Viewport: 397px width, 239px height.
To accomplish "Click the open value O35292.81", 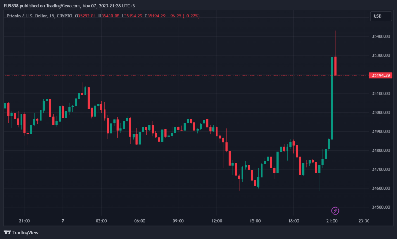I will point(86,16).
